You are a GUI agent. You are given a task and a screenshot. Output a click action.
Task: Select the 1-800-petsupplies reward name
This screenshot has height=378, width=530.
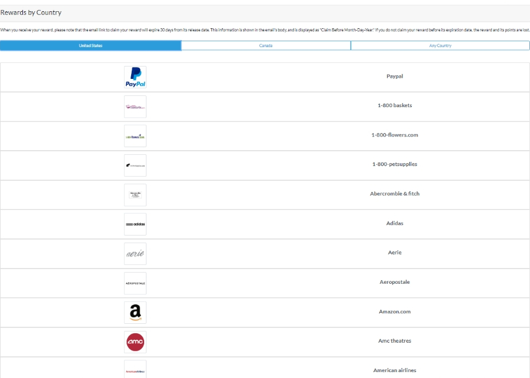[395, 164]
